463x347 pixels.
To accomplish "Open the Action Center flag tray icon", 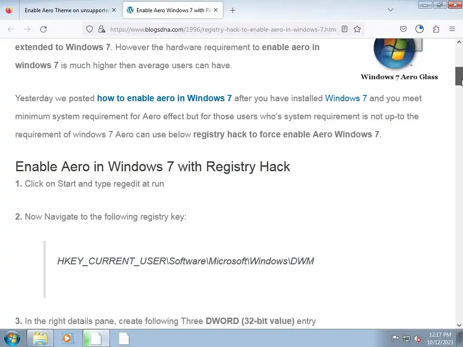I will click(x=395, y=338).
